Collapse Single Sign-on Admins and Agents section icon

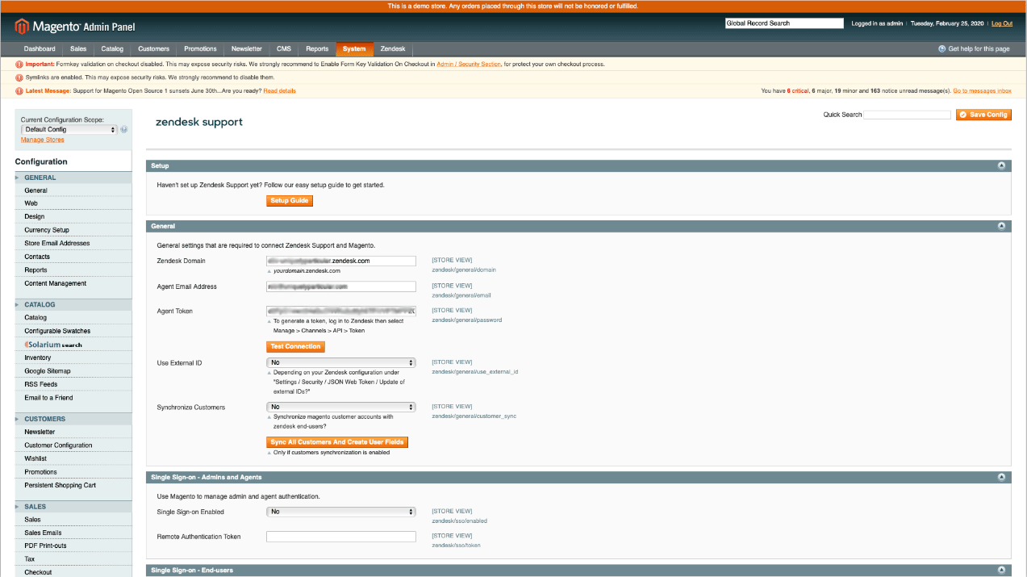tap(1001, 477)
